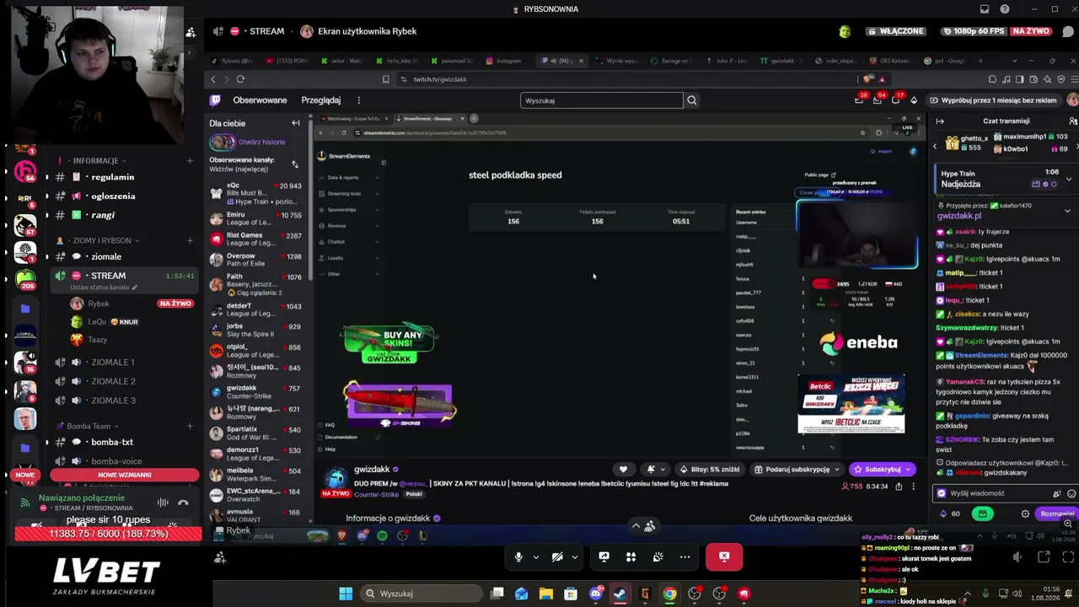Open the activities icon in call bar
Image resolution: width=1079 pixels, height=607 pixels.
pos(631,556)
